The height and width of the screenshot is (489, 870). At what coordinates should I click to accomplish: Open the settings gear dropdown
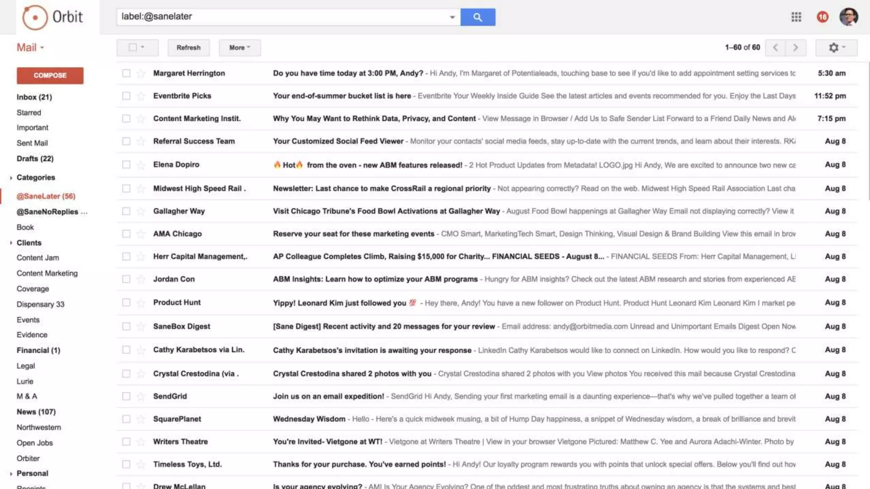click(x=836, y=48)
